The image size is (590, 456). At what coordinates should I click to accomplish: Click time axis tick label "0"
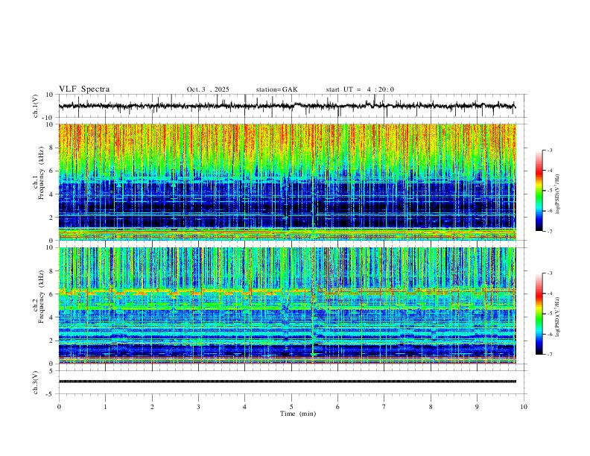pyautogui.click(x=59, y=407)
